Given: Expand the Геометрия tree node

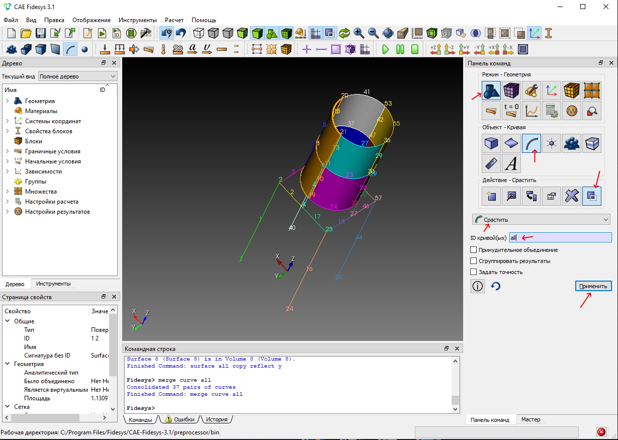Looking at the screenshot, I should [8, 101].
